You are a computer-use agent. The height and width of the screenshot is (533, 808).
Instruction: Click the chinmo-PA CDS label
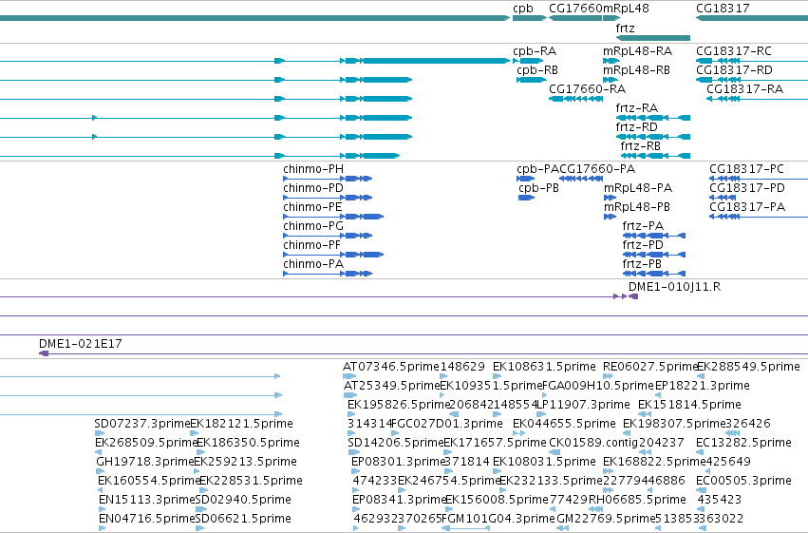click(x=313, y=264)
